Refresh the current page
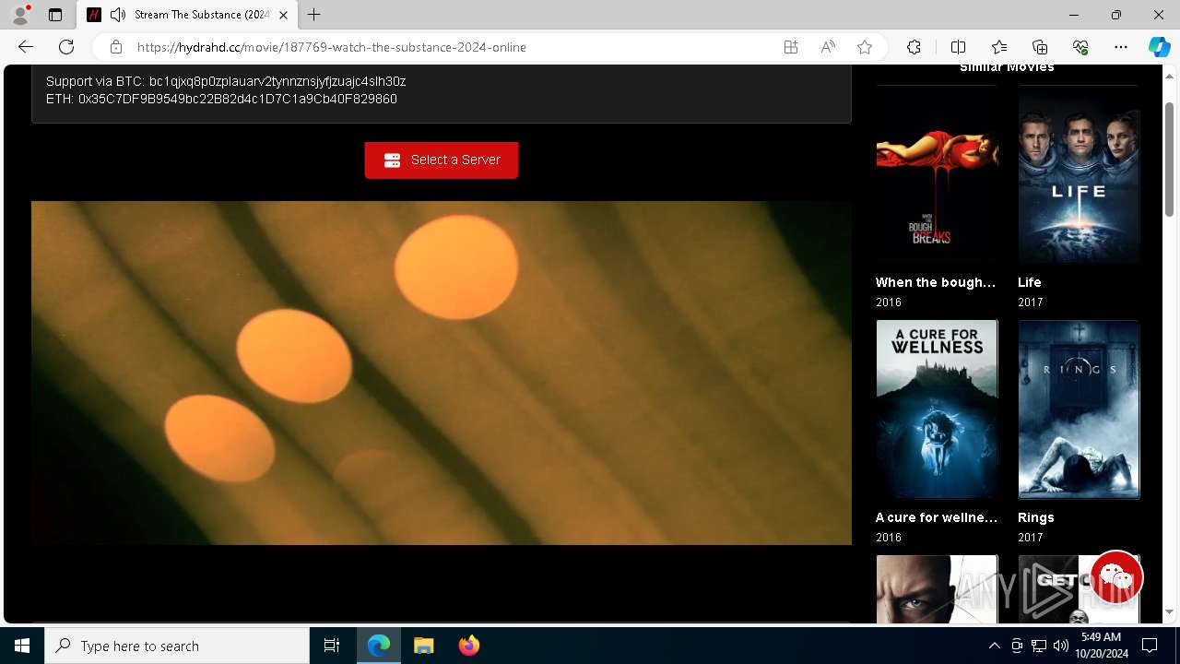 (66, 47)
